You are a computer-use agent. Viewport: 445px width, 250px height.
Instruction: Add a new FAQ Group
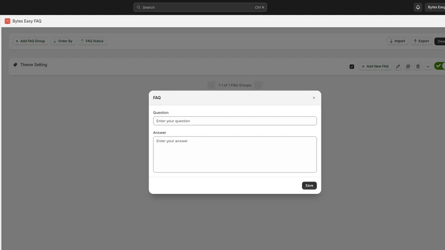tap(30, 41)
